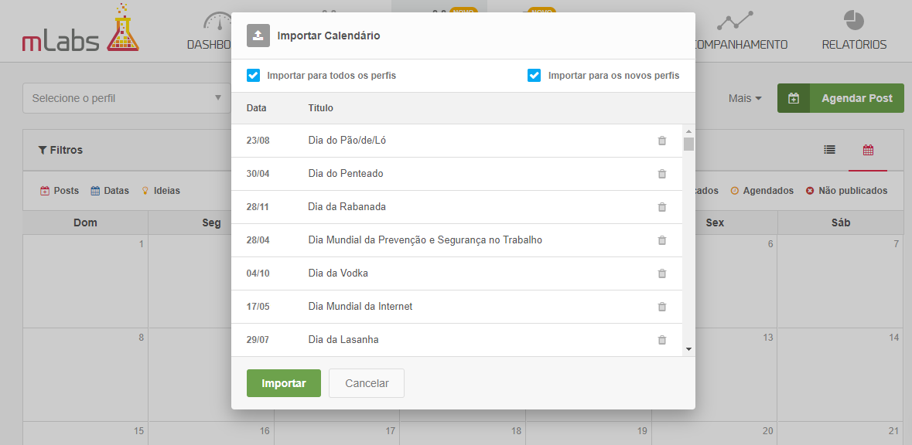The image size is (912, 445).
Task: Open the Selecione o perfil dropdown
Action: 127,98
